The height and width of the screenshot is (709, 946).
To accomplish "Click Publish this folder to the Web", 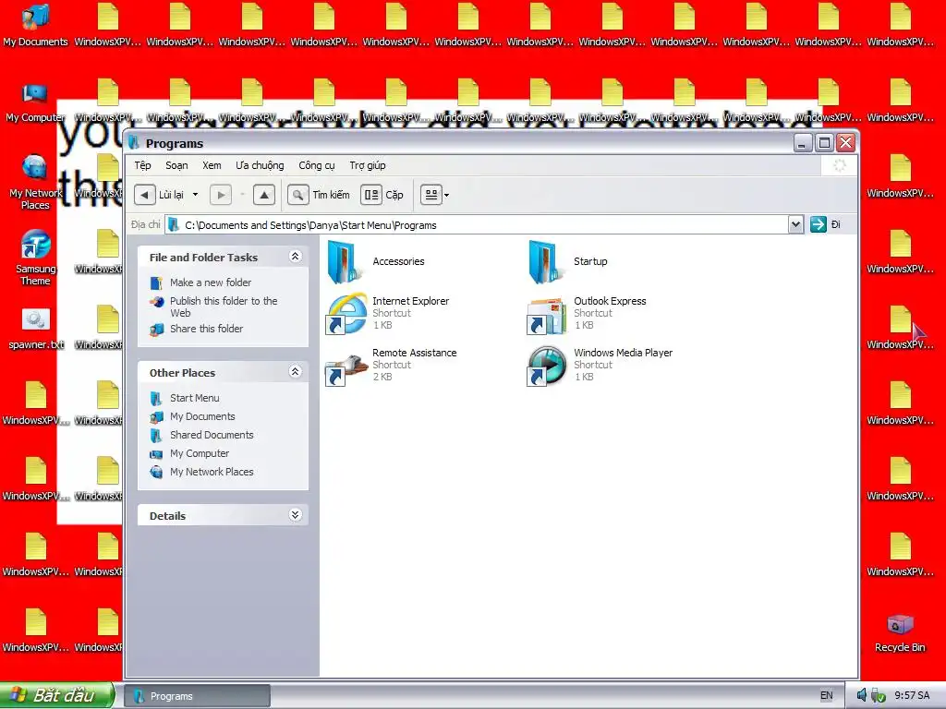I will tap(224, 306).
